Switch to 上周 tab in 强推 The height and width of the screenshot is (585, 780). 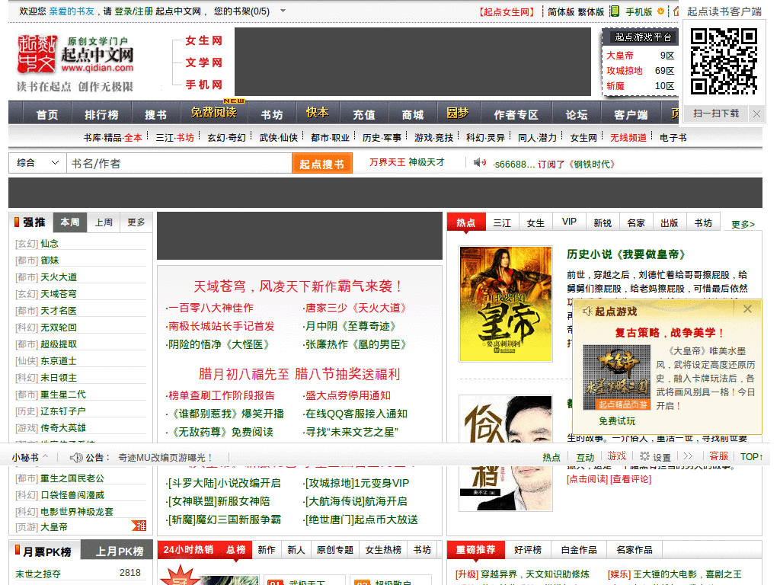coord(104,222)
